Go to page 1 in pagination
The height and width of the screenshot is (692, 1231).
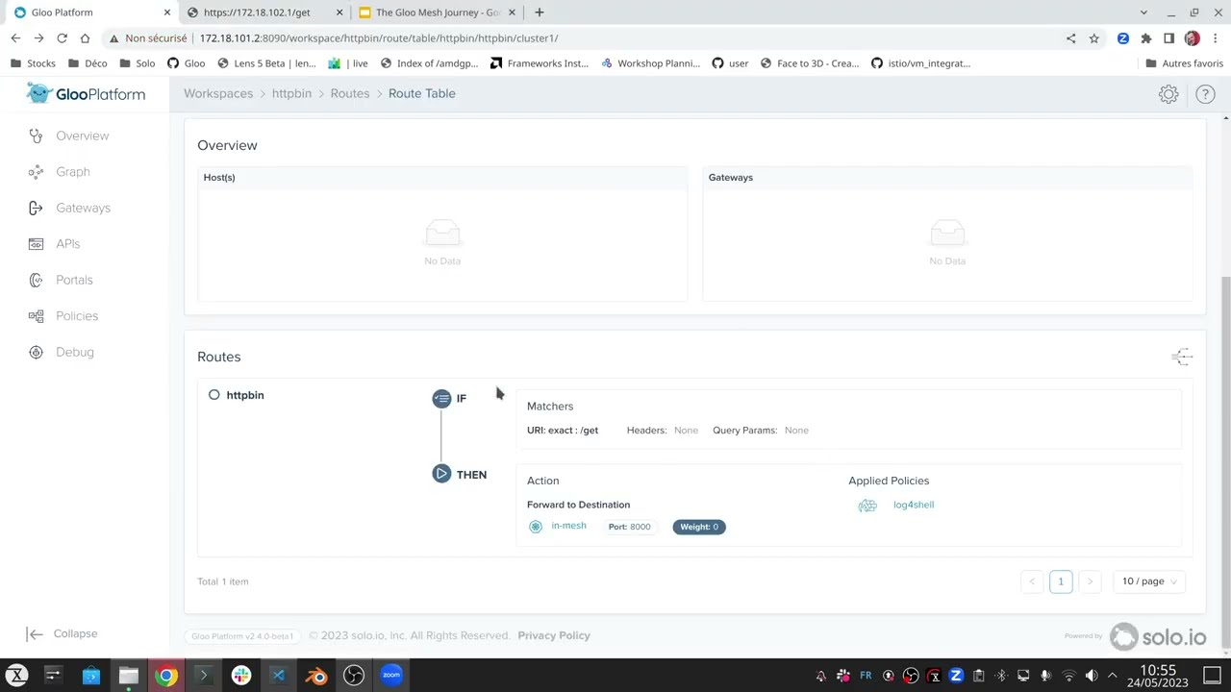point(1061,581)
